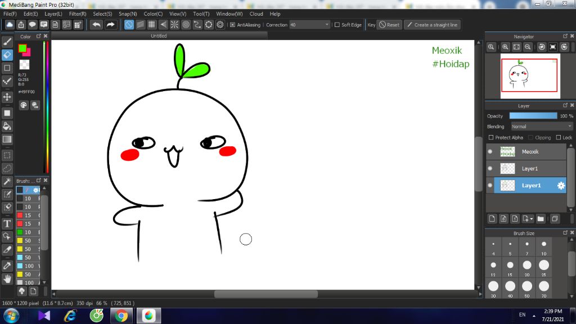Select the Brush tool in toolbox
The image size is (576, 324).
7,42
